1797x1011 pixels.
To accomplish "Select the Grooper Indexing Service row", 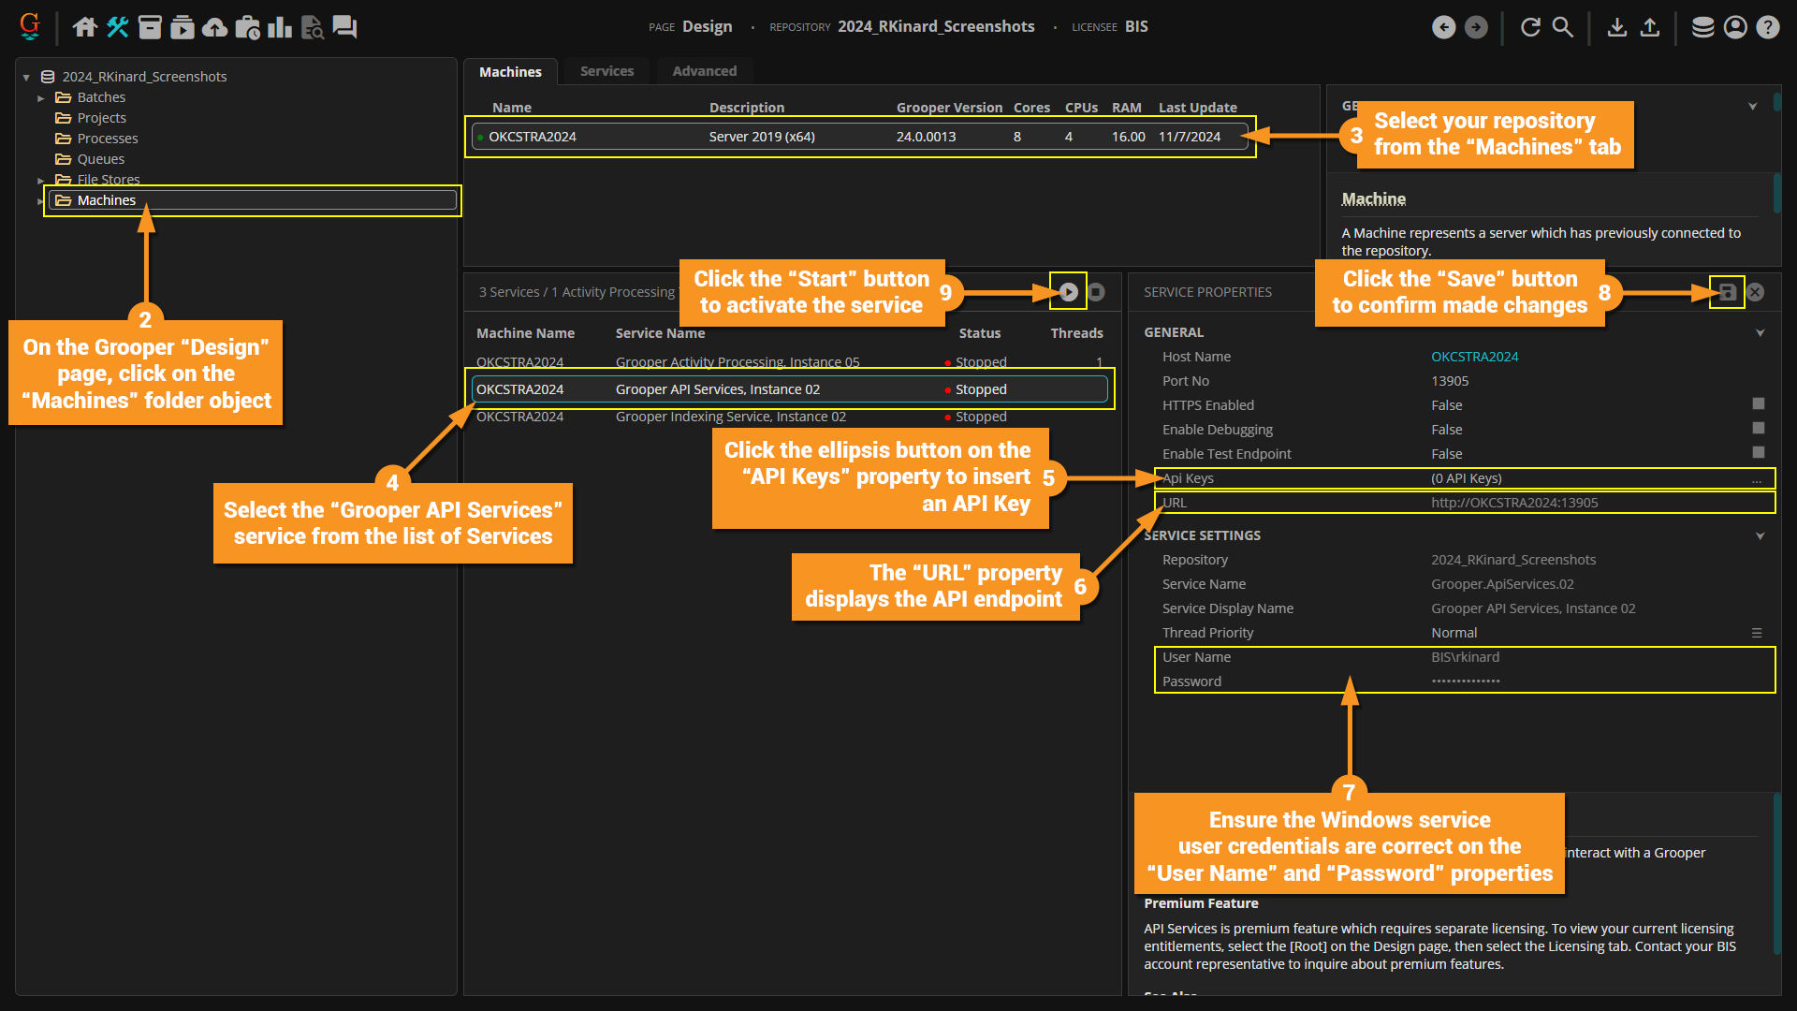I will [730, 418].
